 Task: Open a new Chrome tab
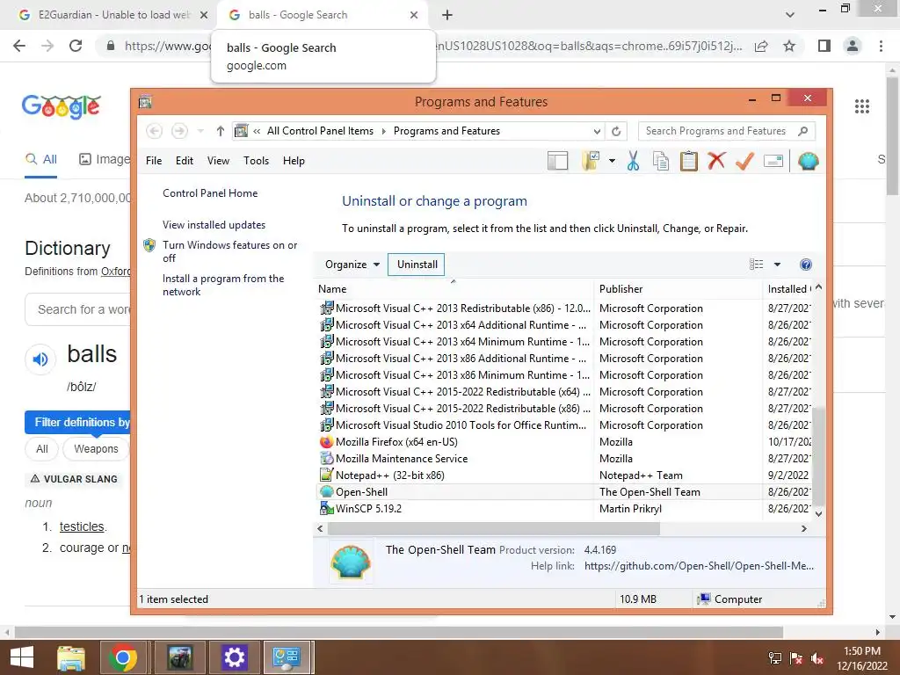(447, 15)
